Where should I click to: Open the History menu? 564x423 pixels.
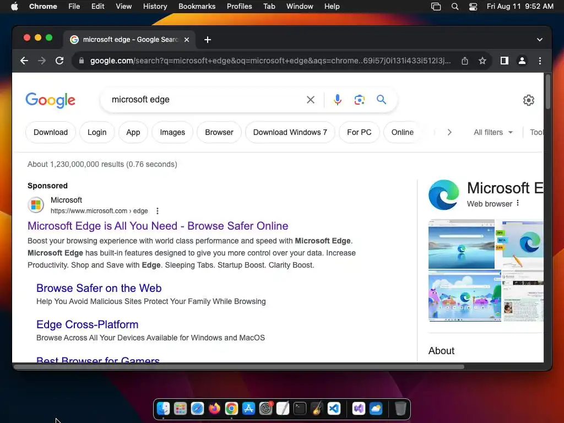(x=155, y=6)
